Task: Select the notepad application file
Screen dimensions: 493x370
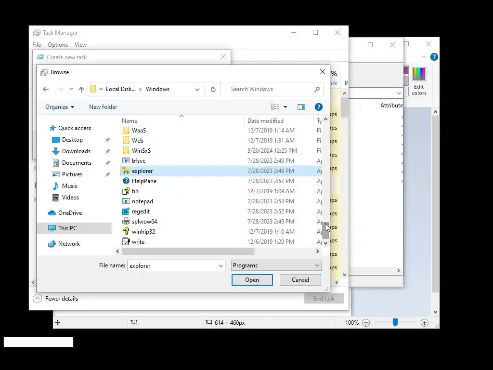Action: pyautogui.click(x=221, y=201)
